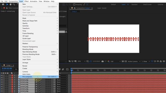Click the graph editor icon in timeline header
Viewport: 166px width, 93px height.
click(x=67, y=69)
